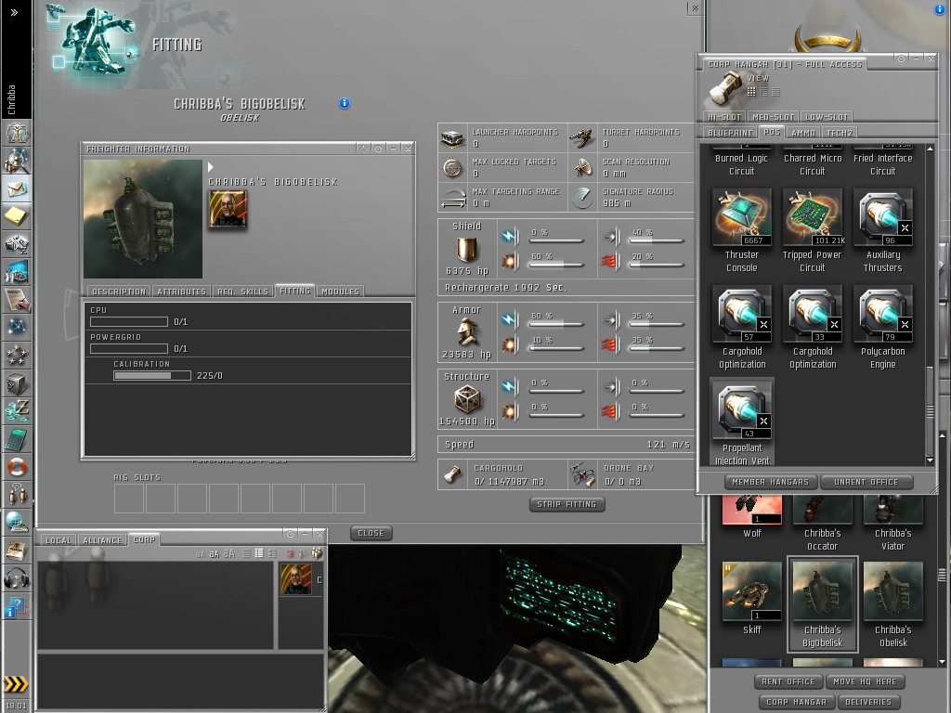The width and height of the screenshot is (951, 713).
Task: Select the Ammo hangar division
Action: click(x=803, y=133)
